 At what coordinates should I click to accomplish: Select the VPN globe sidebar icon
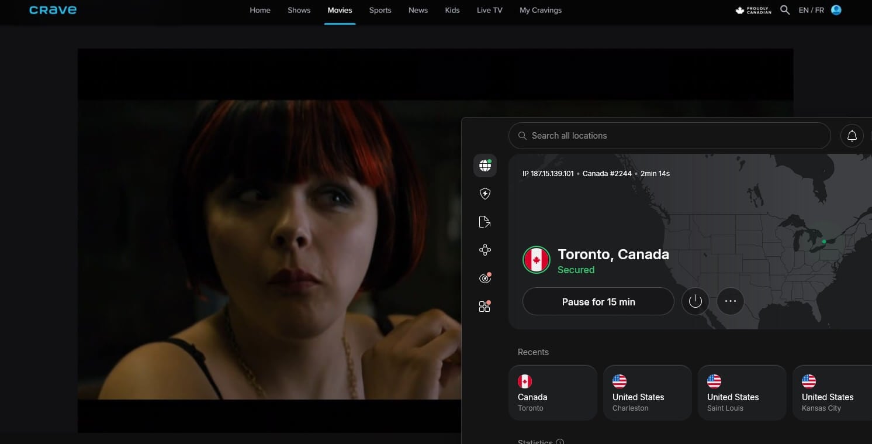coord(485,166)
